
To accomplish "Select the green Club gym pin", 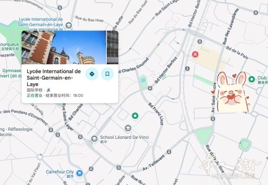I will point(251,80).
